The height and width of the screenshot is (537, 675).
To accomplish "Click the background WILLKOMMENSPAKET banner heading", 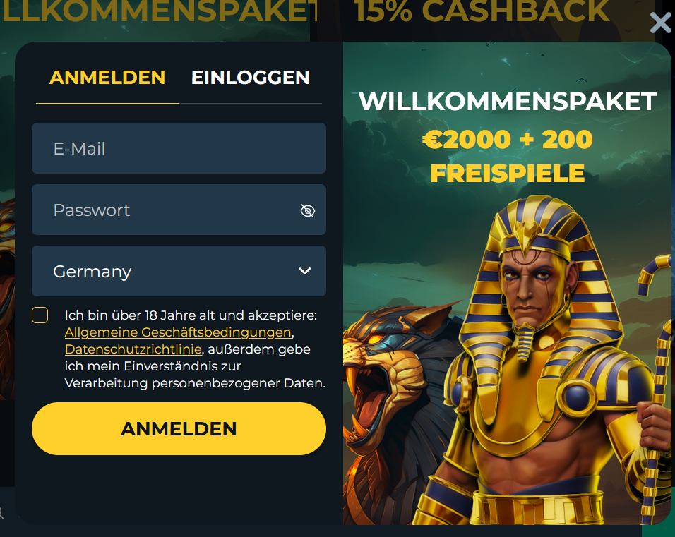I will [x=160, y=11].
